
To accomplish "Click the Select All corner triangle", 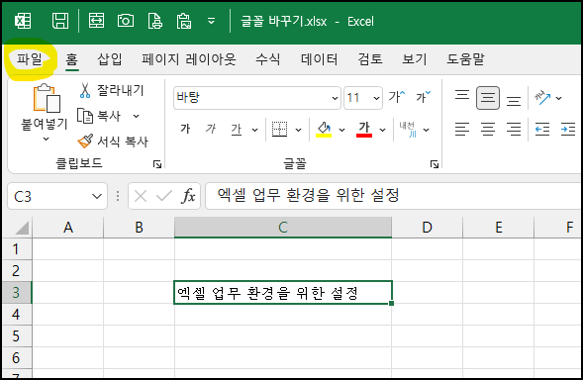I will pyautogui.click(x=21, y=228).
